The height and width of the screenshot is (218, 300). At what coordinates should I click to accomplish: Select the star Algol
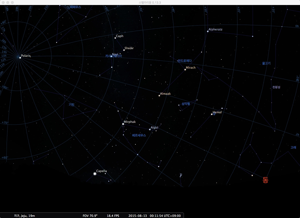150,130
